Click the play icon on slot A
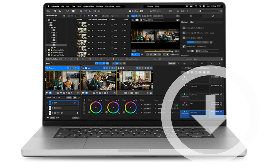The width and height of the screenshot is (268, 168). tap(78, 93)
